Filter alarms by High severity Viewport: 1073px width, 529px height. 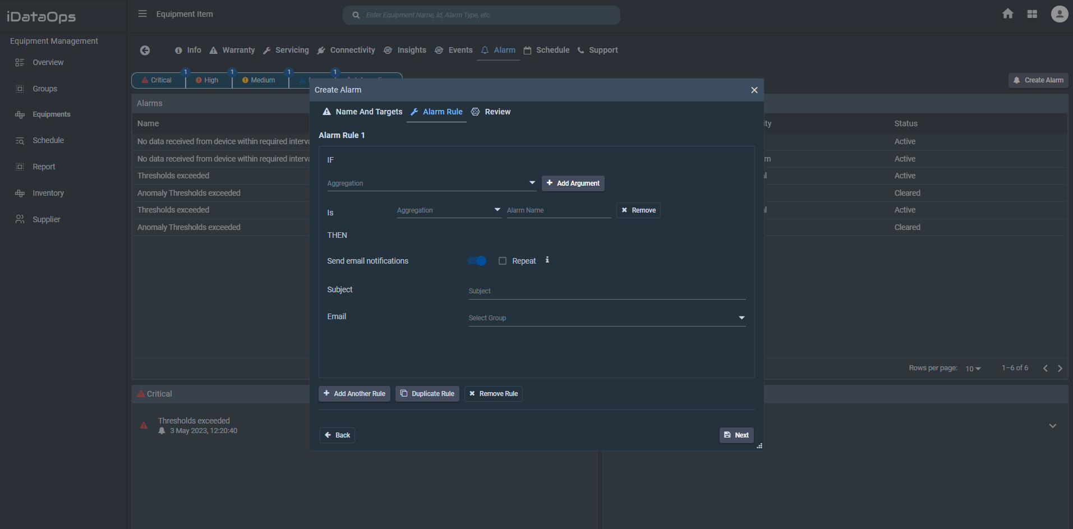click(x=208, y=80)
